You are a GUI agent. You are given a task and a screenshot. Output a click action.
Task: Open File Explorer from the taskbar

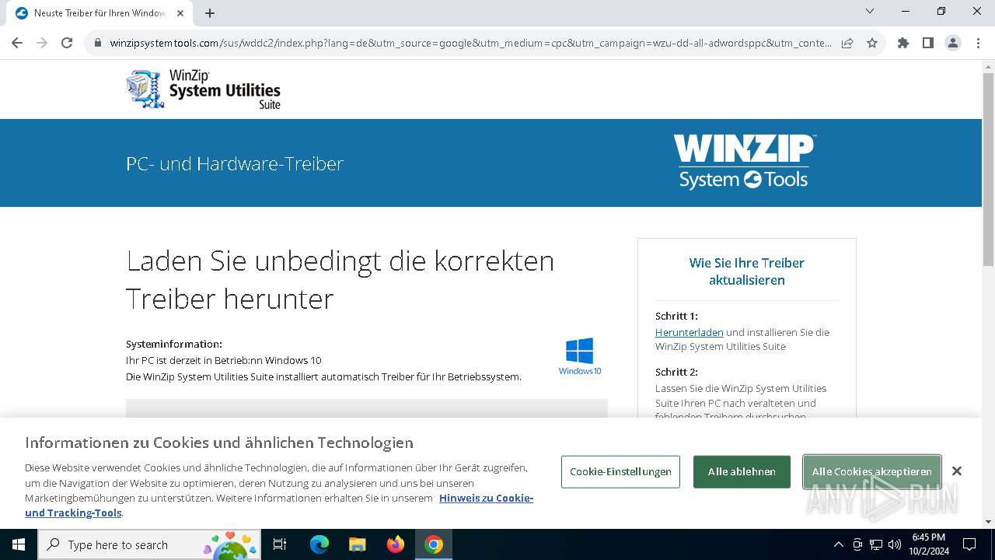pyautogui.click(x=358, y=544)
